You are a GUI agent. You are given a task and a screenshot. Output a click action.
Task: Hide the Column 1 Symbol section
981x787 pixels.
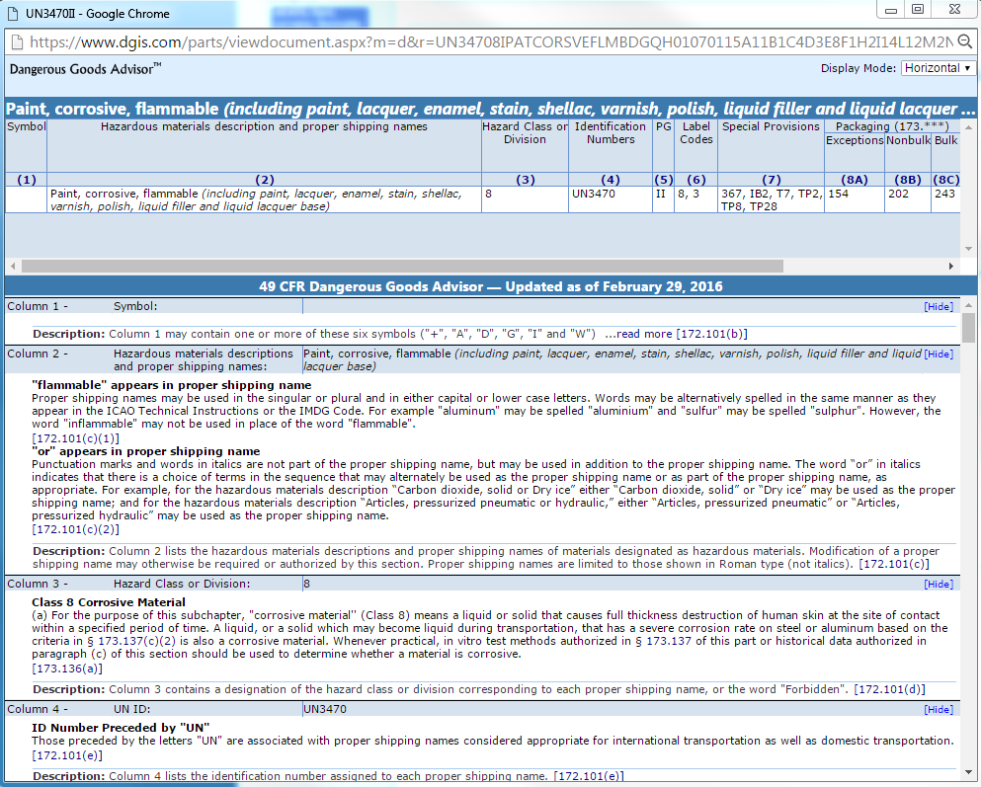point(938,307)
